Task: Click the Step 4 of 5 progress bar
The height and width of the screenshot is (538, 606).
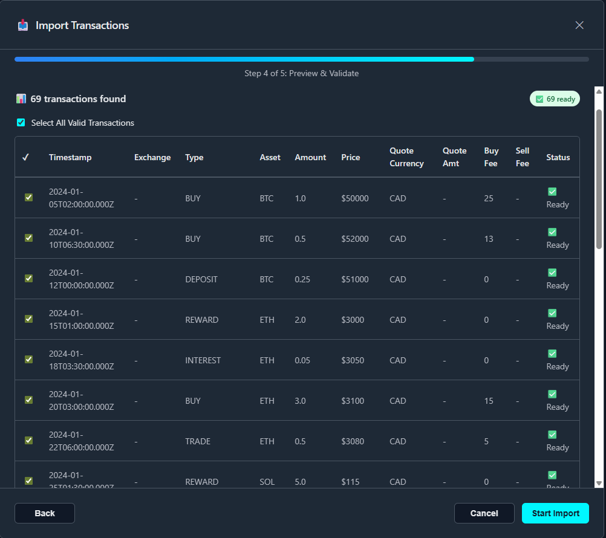Action: pos(301,59)
